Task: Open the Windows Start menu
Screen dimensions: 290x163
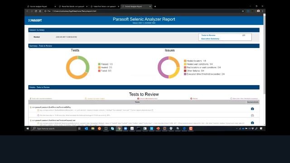Action: [28, 129]
